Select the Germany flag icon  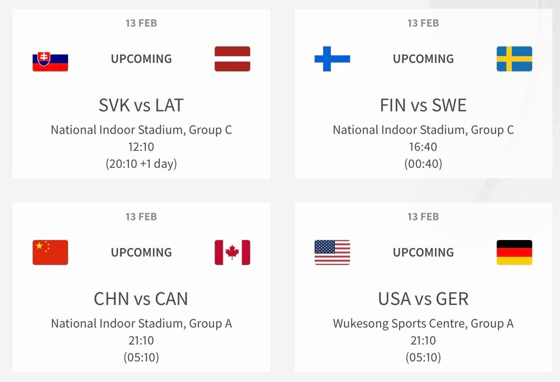pyautogui.click(x=514, y=253)
